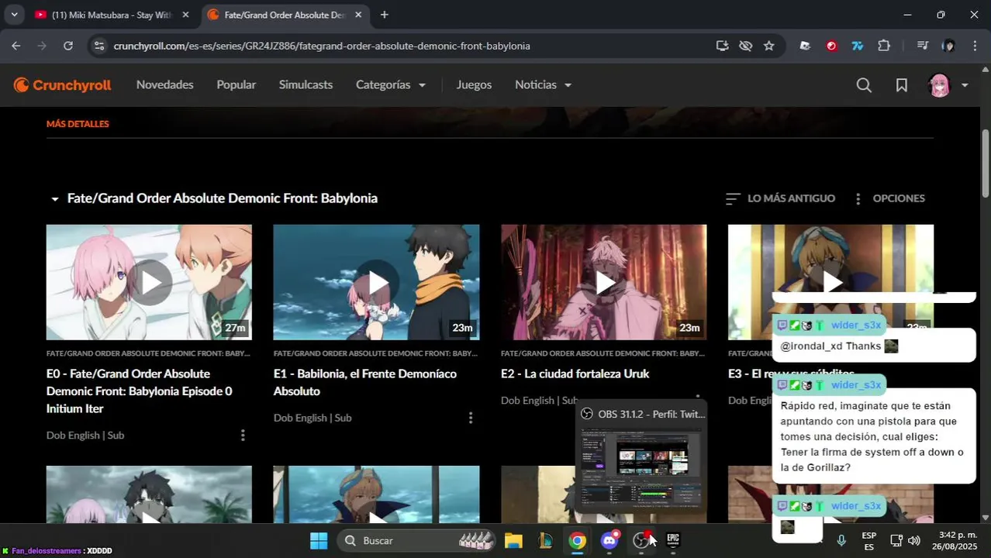Open Epic Games taskbar icon
This screenshot has height=558, width=991.
point(673,540)
